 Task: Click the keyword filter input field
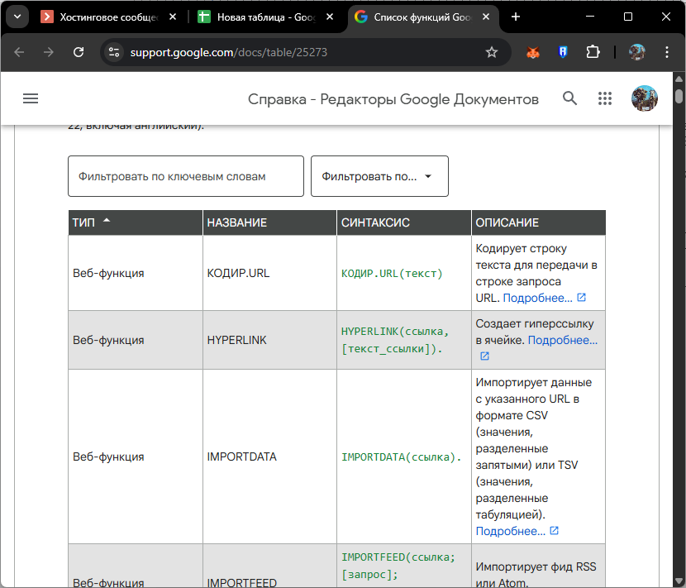(x=185, y=175)
